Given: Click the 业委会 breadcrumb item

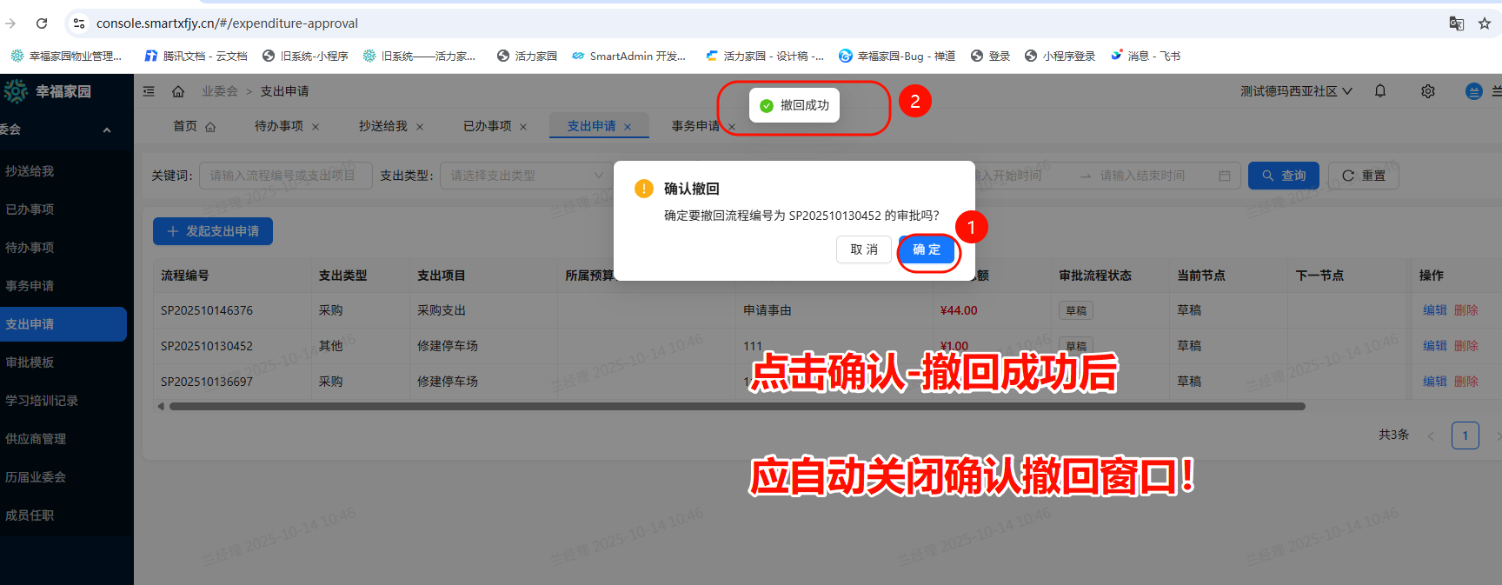Looking at the screenshot, I should click(x=220, y=91).
